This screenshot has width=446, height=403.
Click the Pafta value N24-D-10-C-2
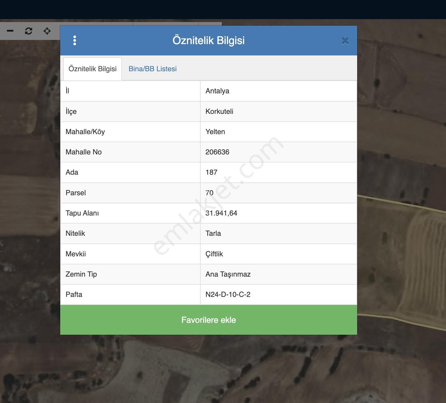(x=228, y=294)
